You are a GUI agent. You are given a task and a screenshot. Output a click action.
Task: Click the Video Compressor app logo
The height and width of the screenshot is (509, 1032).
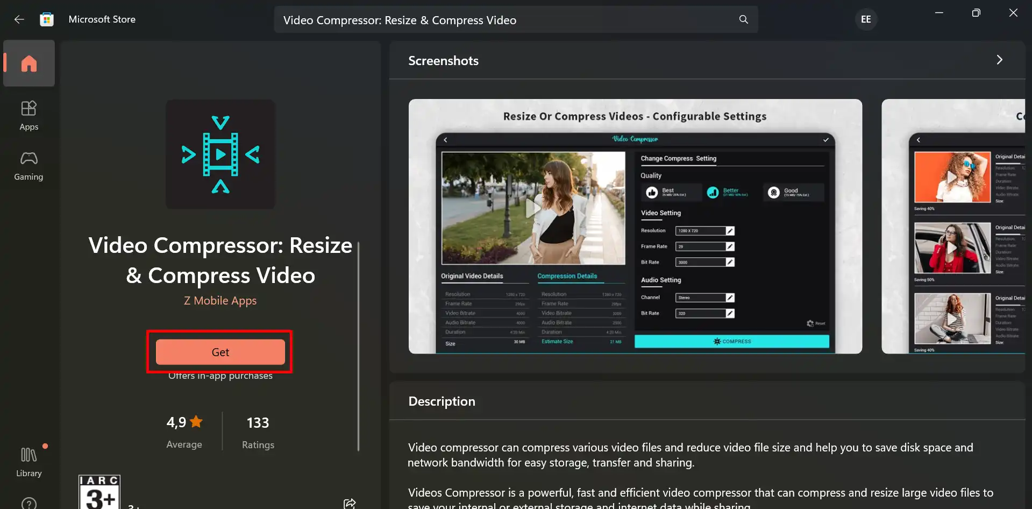220,154
